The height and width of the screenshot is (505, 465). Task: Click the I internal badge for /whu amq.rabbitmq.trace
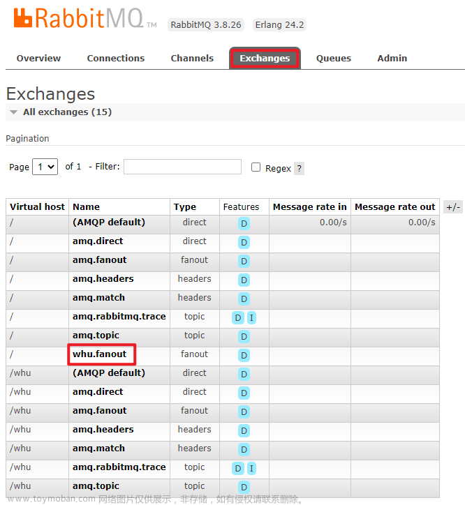pyautogui.click(x=251, y=468)
